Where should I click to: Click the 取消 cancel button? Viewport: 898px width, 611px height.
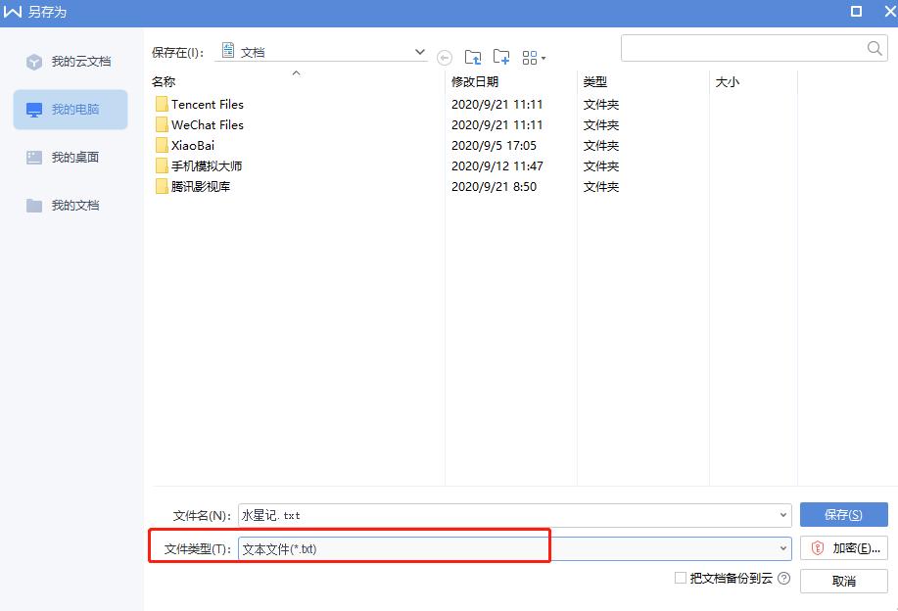coord(843,580)
